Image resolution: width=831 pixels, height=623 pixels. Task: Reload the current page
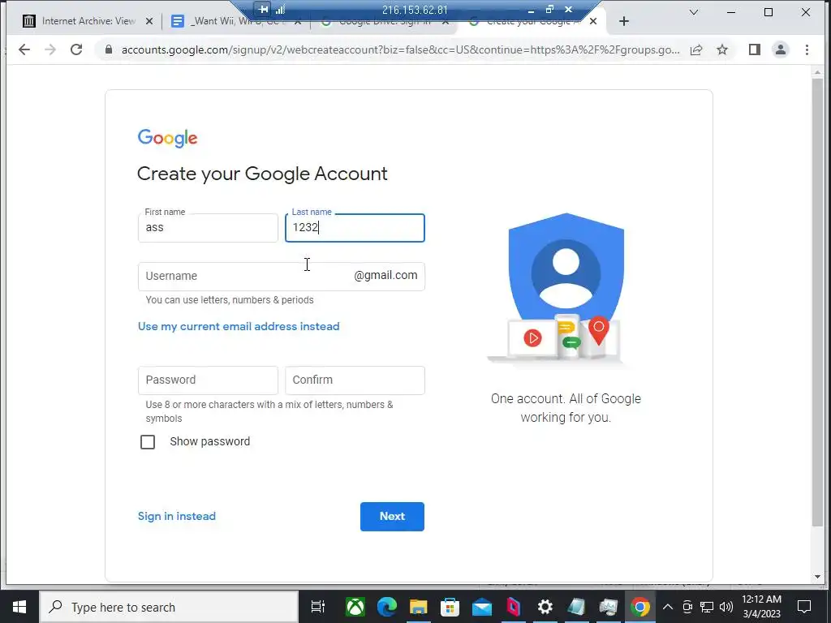pos(76,49)
